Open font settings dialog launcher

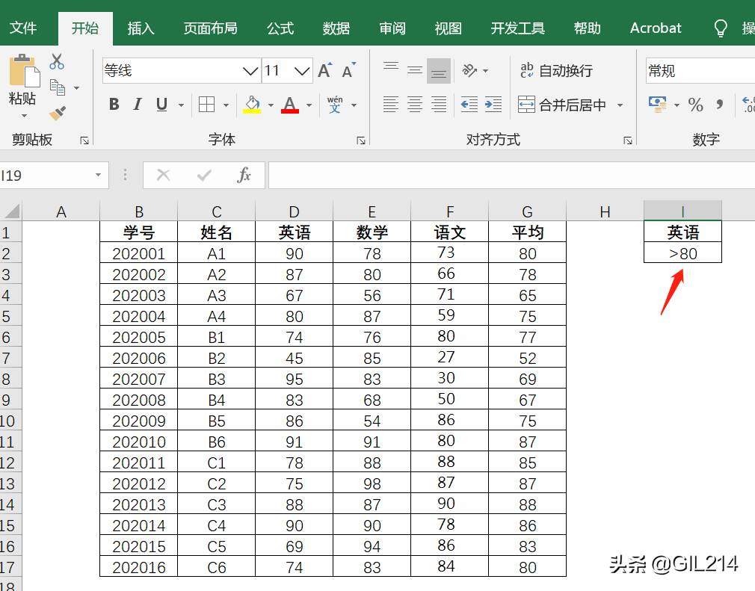tap(361, 140)
